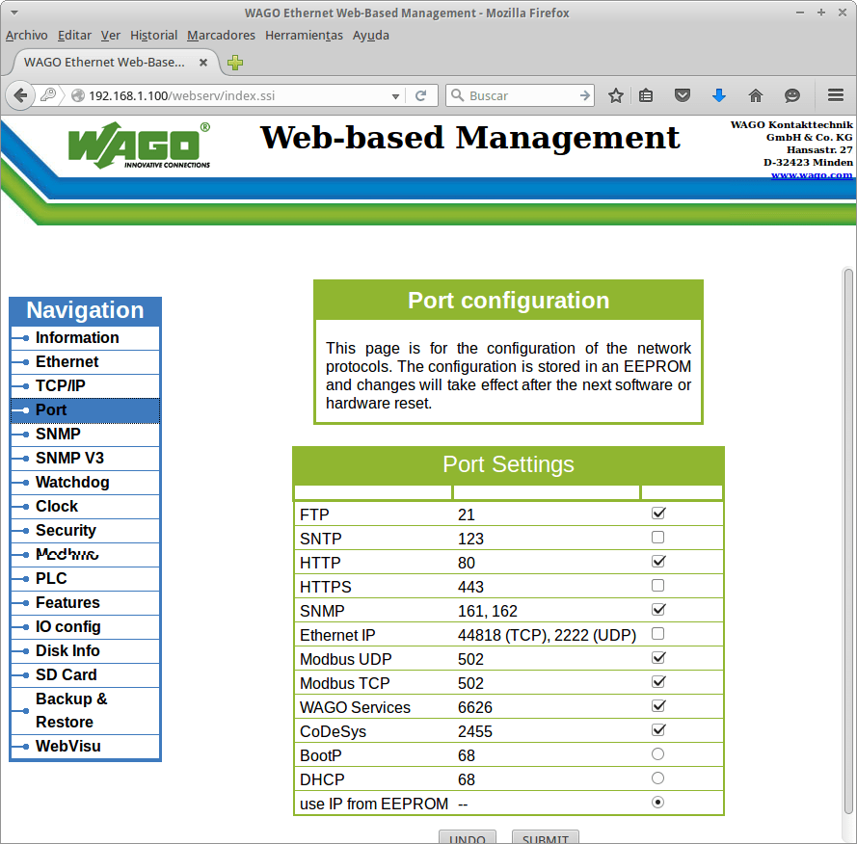Screen dimensions: 857x844
Task: Open the Clock page in Navigation
Action: pos(56,506)
